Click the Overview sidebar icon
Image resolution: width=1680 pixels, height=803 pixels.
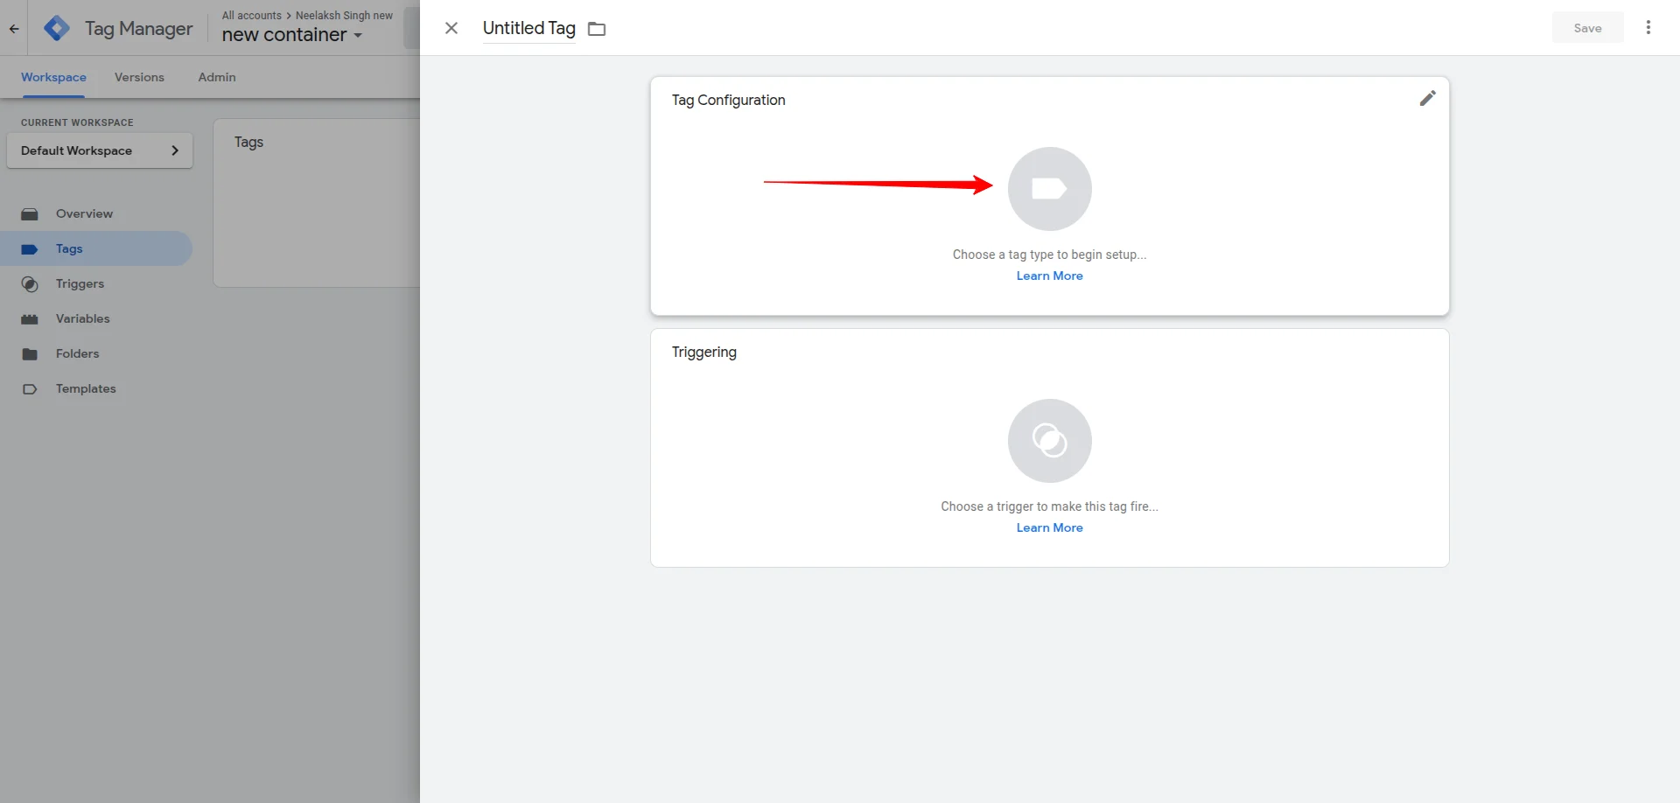[x=31, y=213]
